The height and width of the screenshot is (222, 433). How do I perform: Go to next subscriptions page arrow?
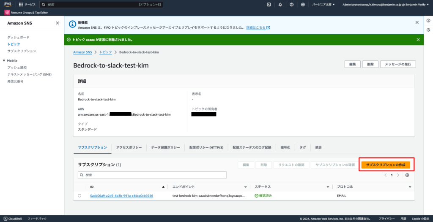(398, 175)
